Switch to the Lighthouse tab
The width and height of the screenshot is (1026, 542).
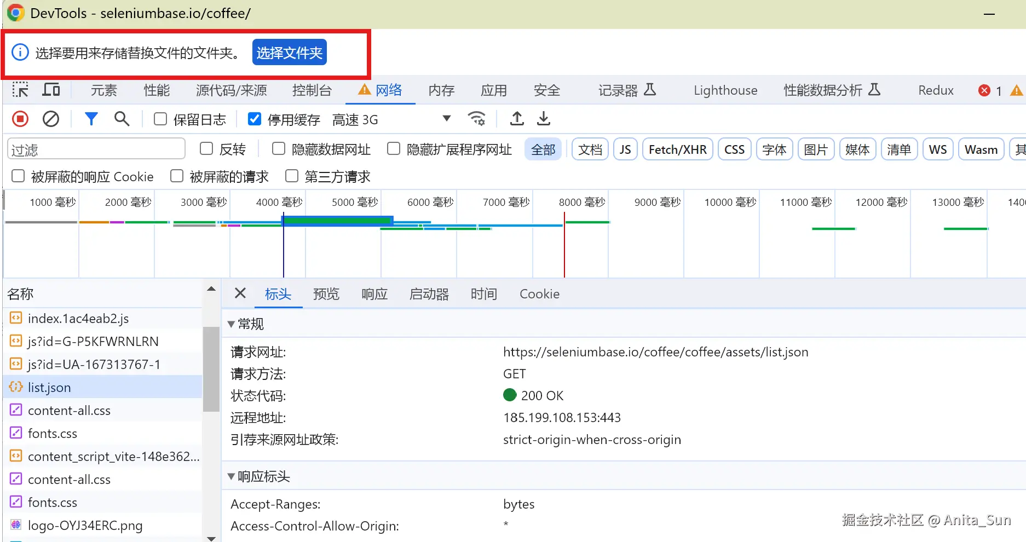click(x=725, y=90)
